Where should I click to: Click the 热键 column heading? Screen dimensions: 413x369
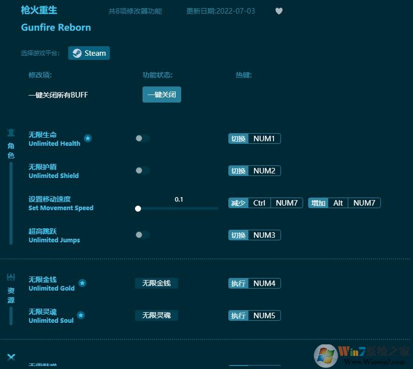244,75
